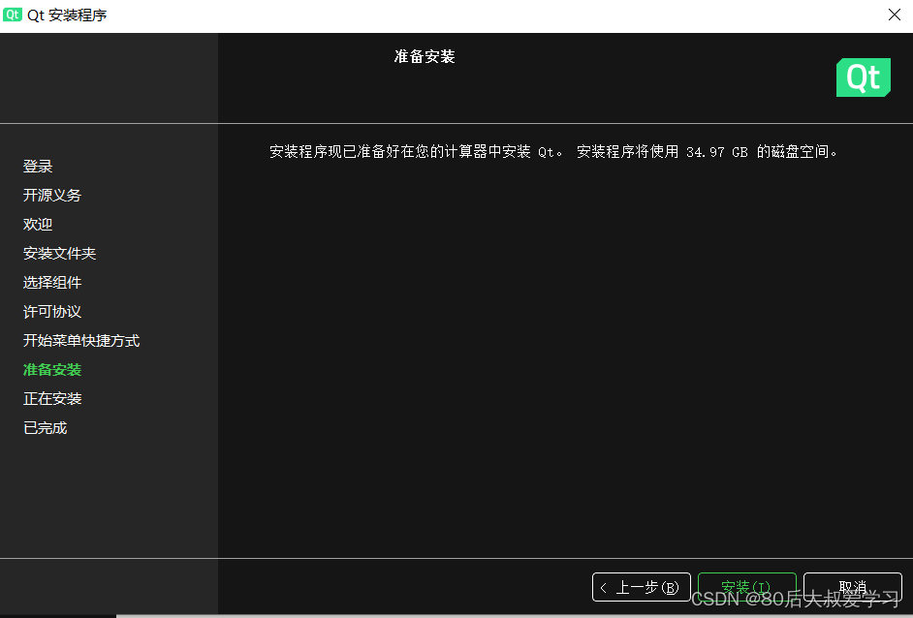913x618 pixels.
Task: Click the 安装(I) button to start installing
Action: 746,586
